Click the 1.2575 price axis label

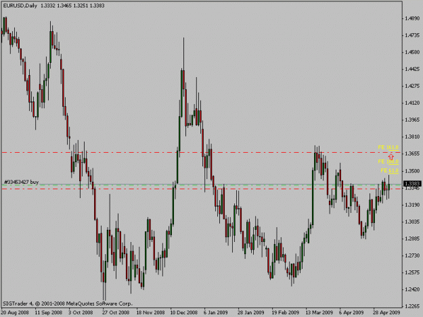coord(412,272)
